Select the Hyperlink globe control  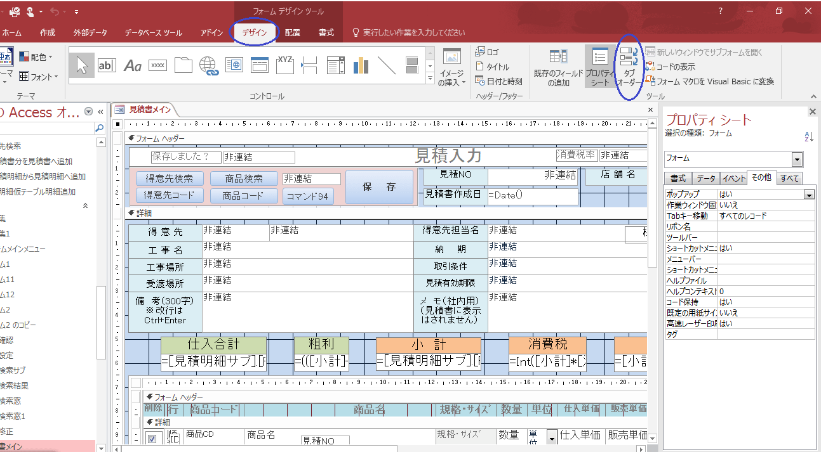pyautogui.click(x=208, y=65)
